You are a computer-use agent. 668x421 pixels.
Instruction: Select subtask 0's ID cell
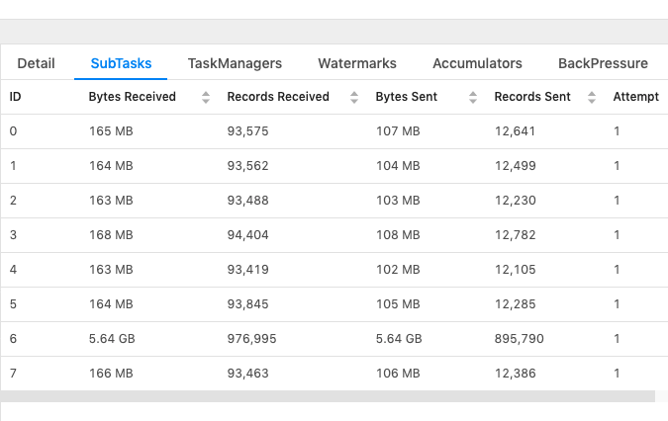pos(13,131)
